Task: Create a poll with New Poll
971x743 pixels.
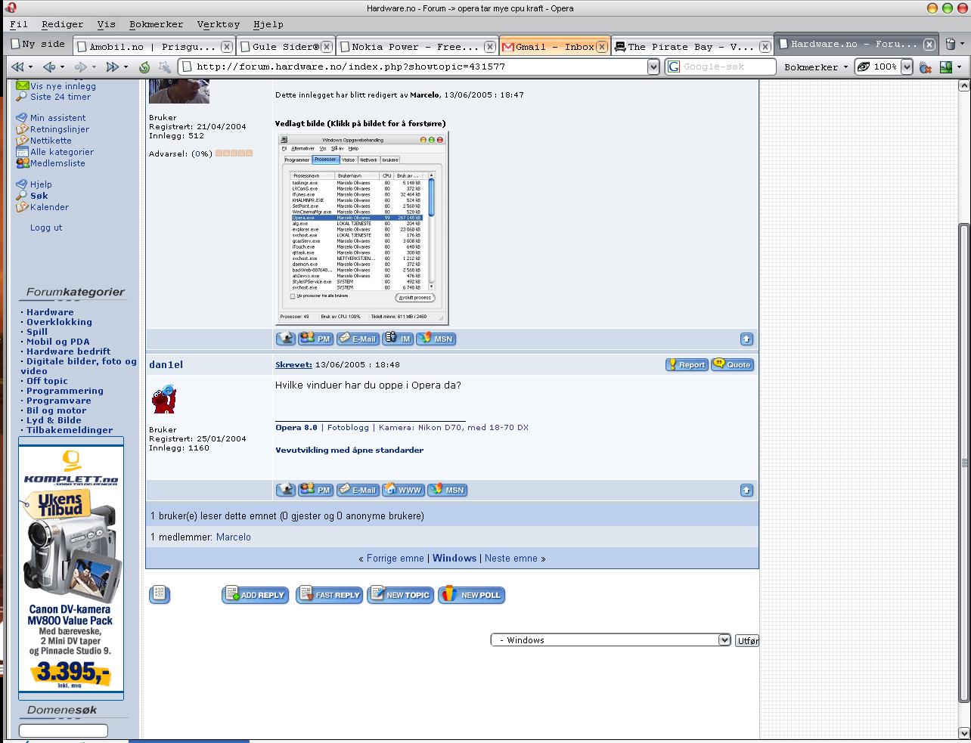Action: (x=472, y=595)
